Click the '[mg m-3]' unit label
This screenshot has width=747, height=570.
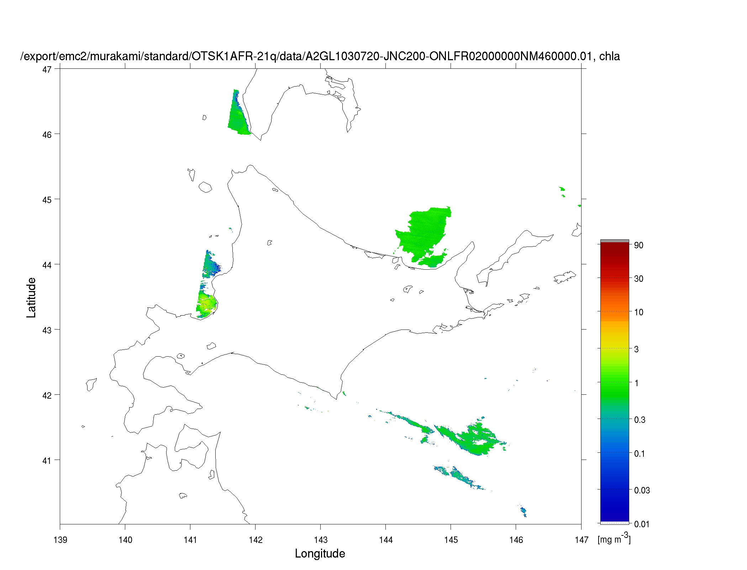[x=614, y=538]
